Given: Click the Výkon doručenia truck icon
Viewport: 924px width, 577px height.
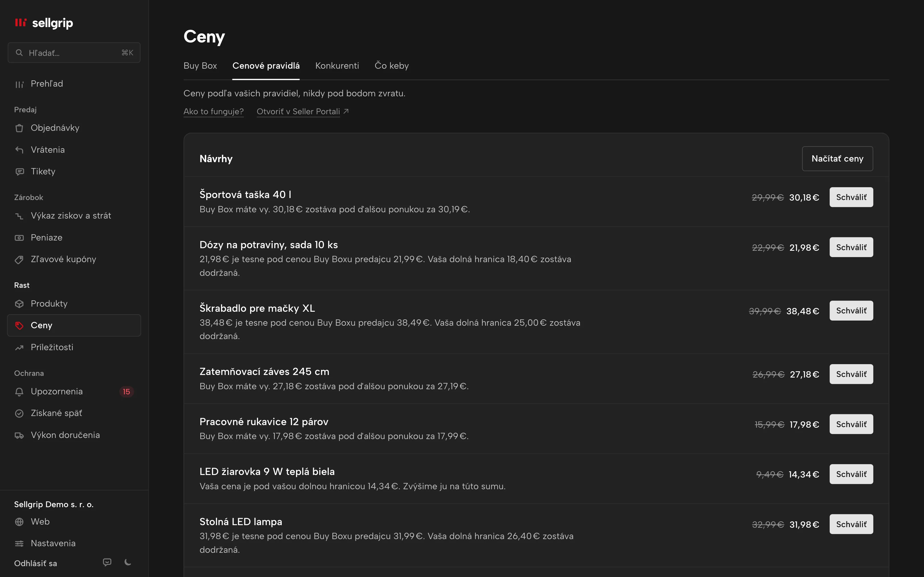Looking at the screenshot, I should 19,435.
